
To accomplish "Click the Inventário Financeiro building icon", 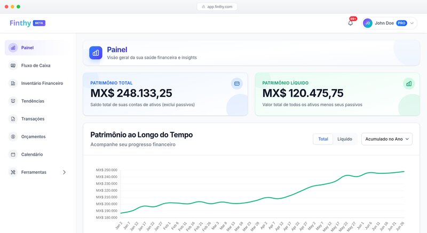I will pos(13,83).
